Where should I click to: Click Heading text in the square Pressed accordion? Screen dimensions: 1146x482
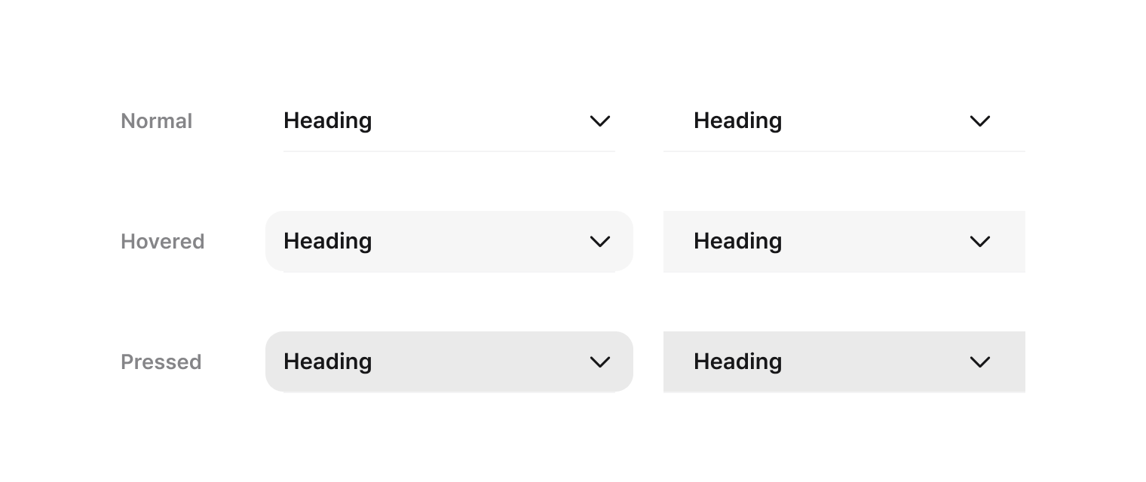coord(738,361)
